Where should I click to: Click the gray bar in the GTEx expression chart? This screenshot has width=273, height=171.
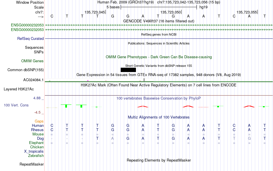(144, 80)
